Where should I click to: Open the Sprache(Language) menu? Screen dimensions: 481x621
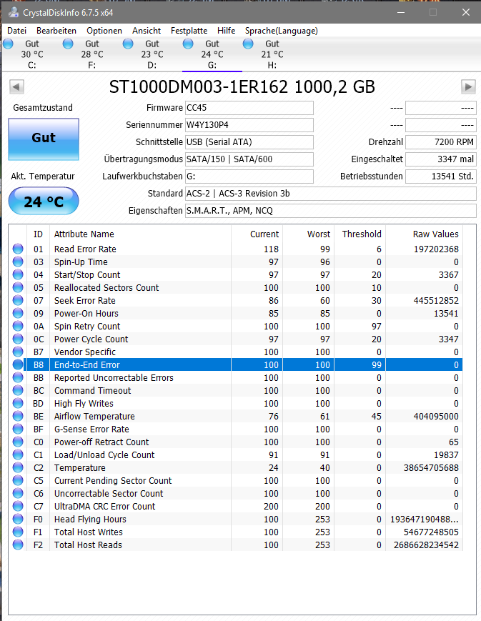pyautogui.click(x=282, y=31)
